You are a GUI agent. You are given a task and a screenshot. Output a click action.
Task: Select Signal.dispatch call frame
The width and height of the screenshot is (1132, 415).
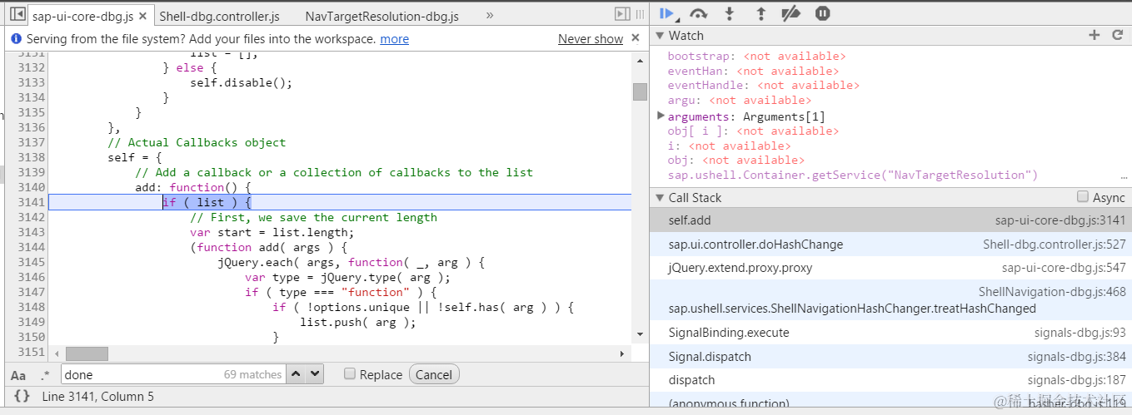[x=890, y=357]
